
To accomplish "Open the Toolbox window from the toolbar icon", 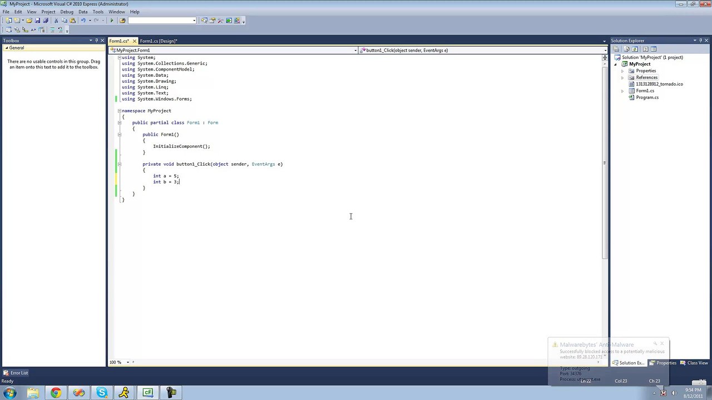I will (x=220, y=21).
